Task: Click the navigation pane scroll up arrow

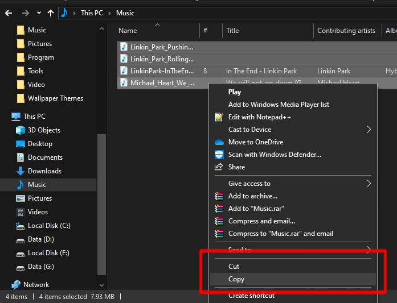Action: [101, 29]
